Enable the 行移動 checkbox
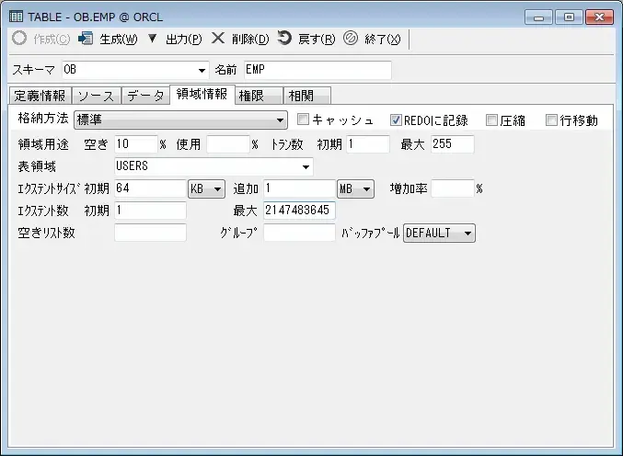Viewport: 623px width, 456px height. click(x=551, y=120)
